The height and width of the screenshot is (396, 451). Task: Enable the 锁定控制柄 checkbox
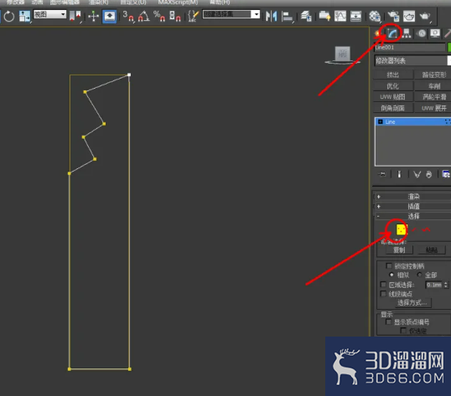click(x=389, y=265)
